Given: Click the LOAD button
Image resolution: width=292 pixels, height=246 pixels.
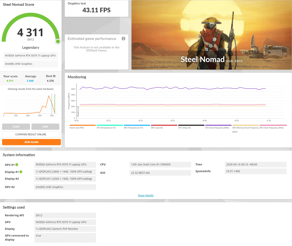Looking at the screenshot, I should [16, 127].
